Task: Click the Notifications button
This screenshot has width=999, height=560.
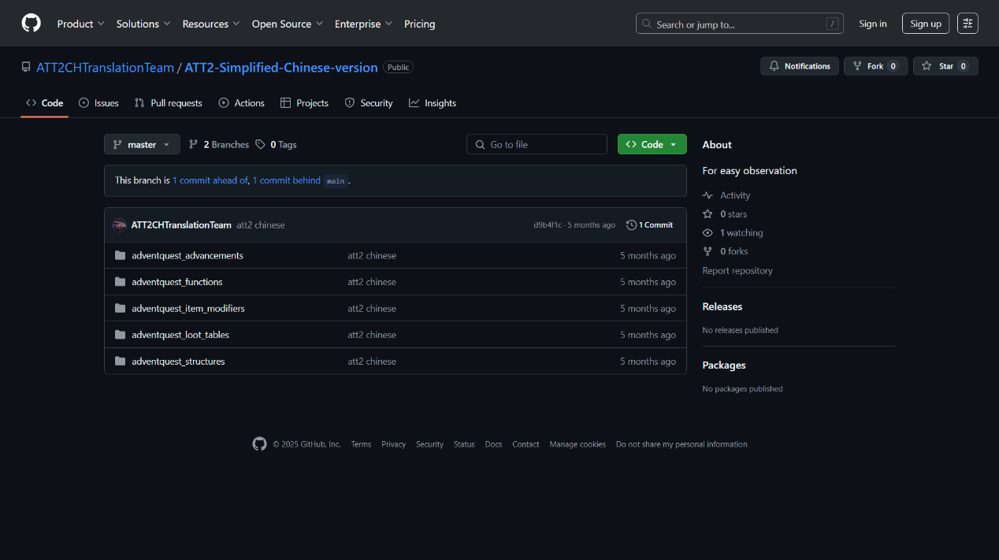Action: point(800,66)
